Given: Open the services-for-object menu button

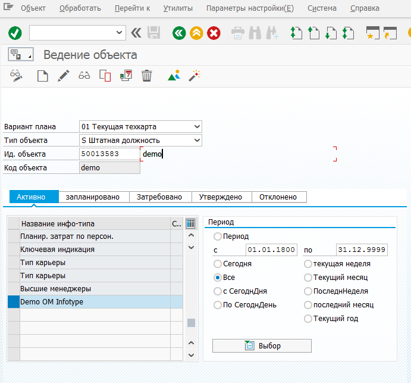Looking at the screenshot, I should (x=21, y=55).
